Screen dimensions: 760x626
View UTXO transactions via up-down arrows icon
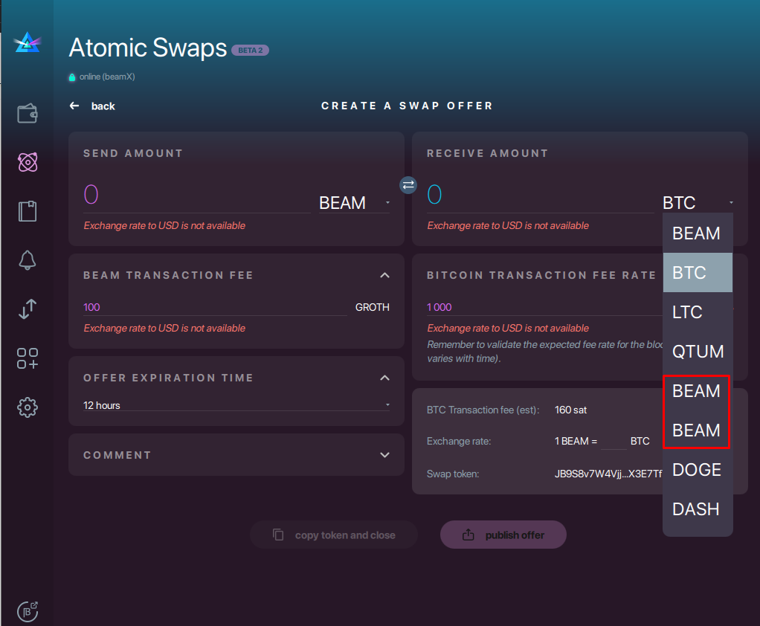(x=27, y=309)
